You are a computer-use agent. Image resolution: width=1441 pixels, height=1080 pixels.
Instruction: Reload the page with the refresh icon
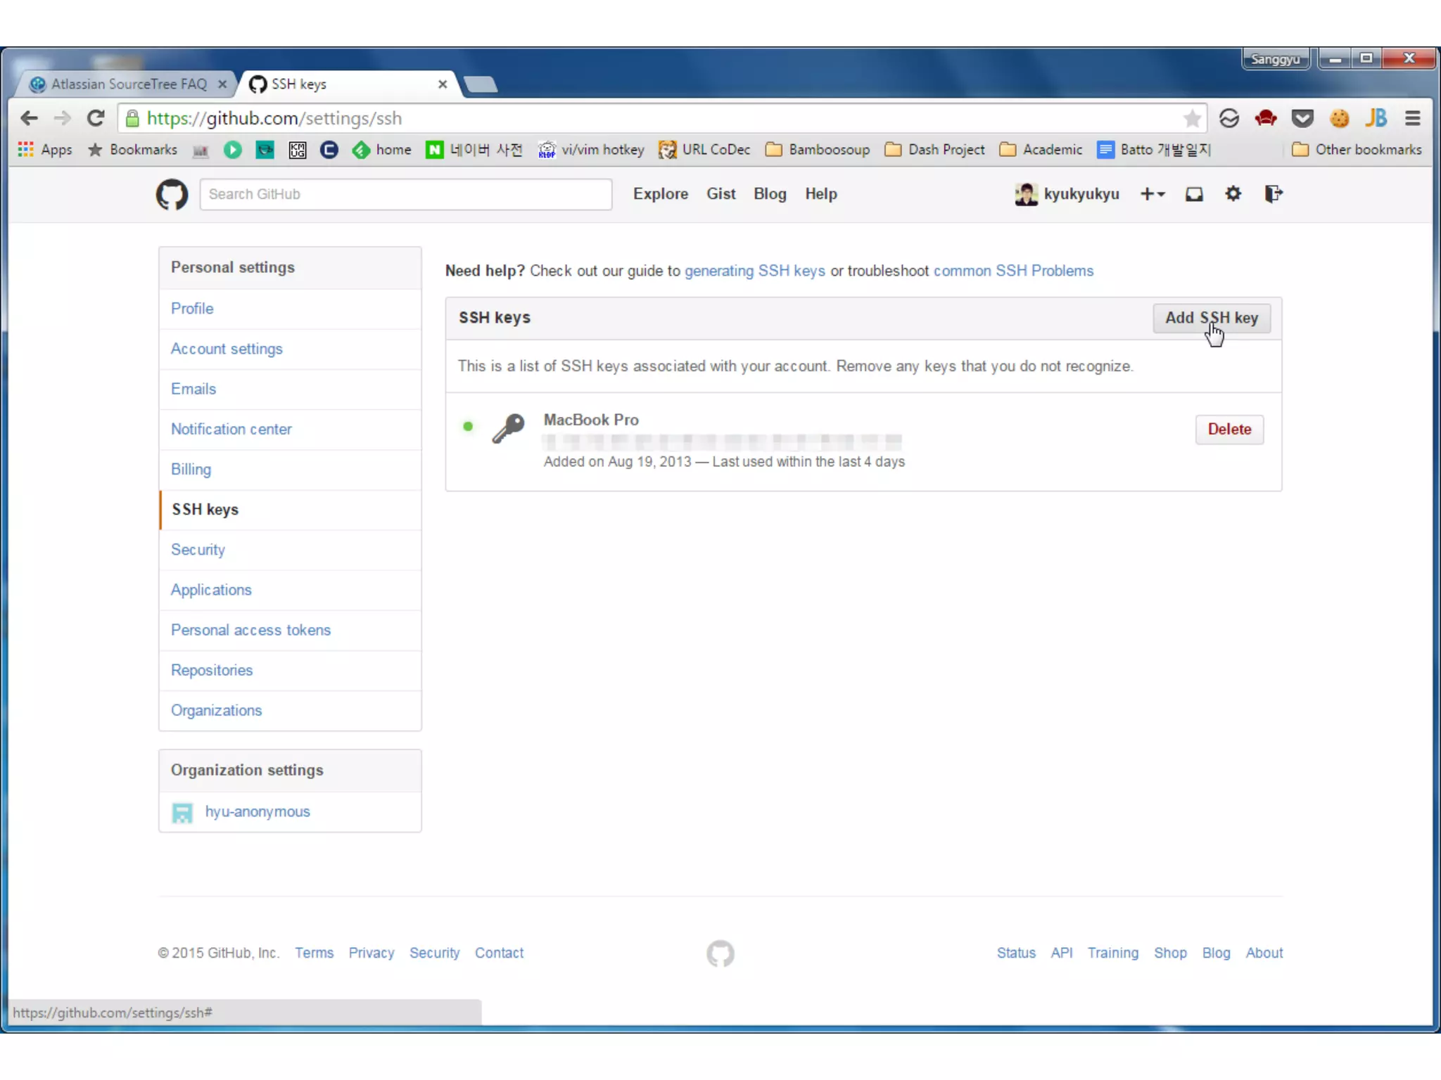tap(96, 118)
